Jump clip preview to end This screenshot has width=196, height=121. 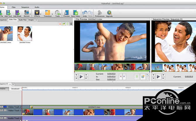[86, 78]
